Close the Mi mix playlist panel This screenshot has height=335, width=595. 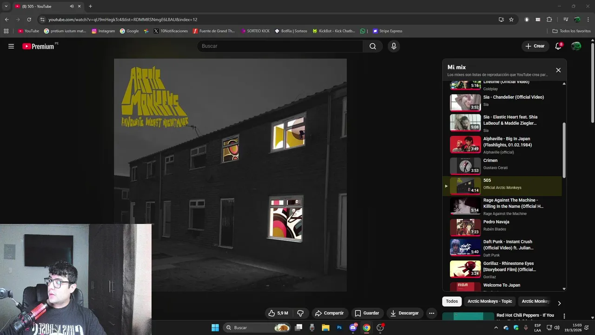click(x=558, y=70)
